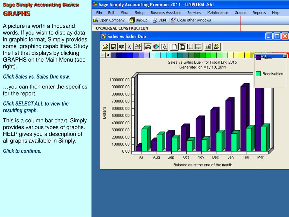
Task: Maximize the Sales vs Sales Due window
Action: click(277, 36)
